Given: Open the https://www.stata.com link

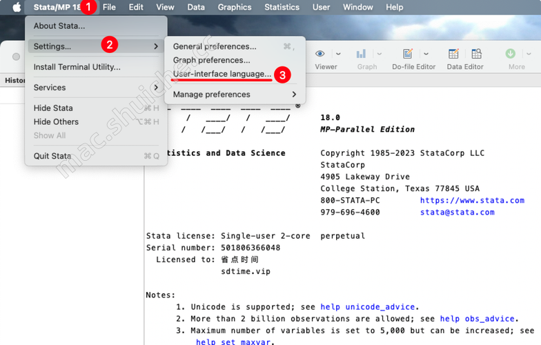Looking at the screenshot, I should tap(472, 200).
